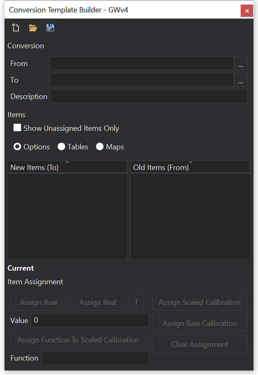Viewport: 258px width, 375px height.
Task: Browse for the From file
Action: tap(241, 64)
